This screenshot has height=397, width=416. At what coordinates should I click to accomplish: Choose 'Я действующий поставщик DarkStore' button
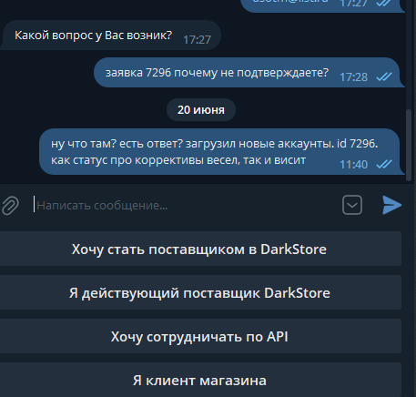point(199,292)
